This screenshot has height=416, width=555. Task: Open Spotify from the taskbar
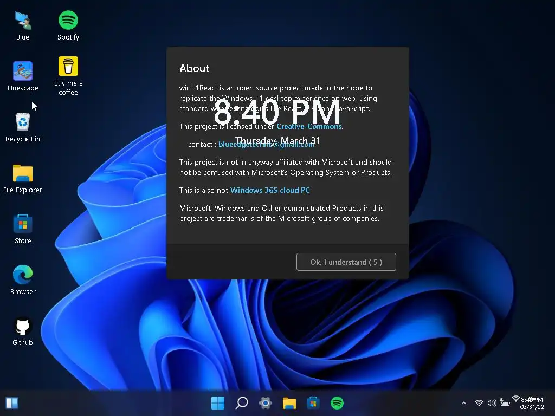tap(337, 403)
